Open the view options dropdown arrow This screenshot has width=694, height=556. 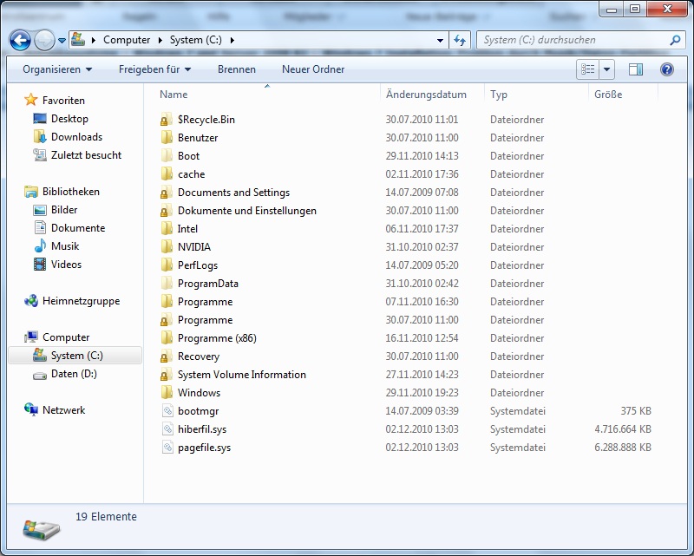tap(606, 69)
